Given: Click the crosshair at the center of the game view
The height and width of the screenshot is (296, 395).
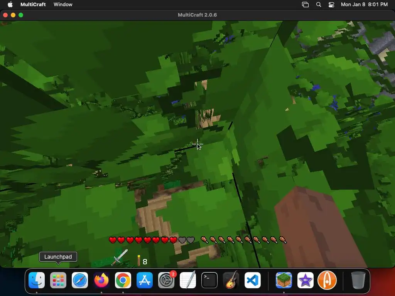Looking at the screenshot, I should [197, 144].
